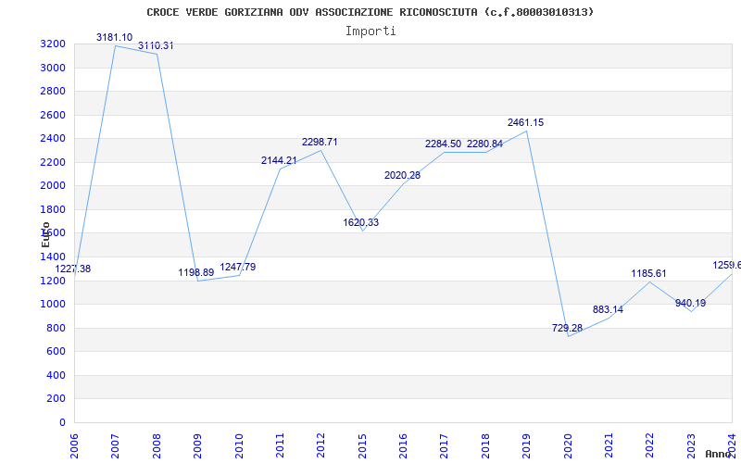Click data label 1620.33
The height and width of the screenshot is (463, 741).
point(361,222)
